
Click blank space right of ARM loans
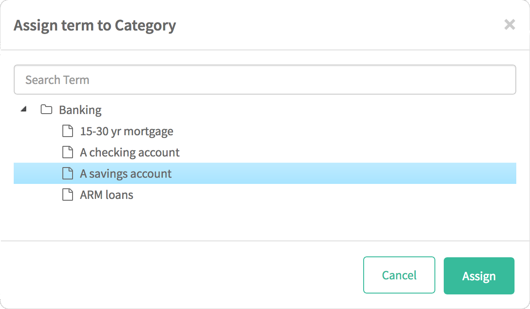324,195
